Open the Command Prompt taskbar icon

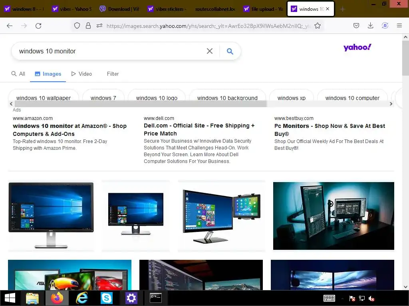click(156, 298)
